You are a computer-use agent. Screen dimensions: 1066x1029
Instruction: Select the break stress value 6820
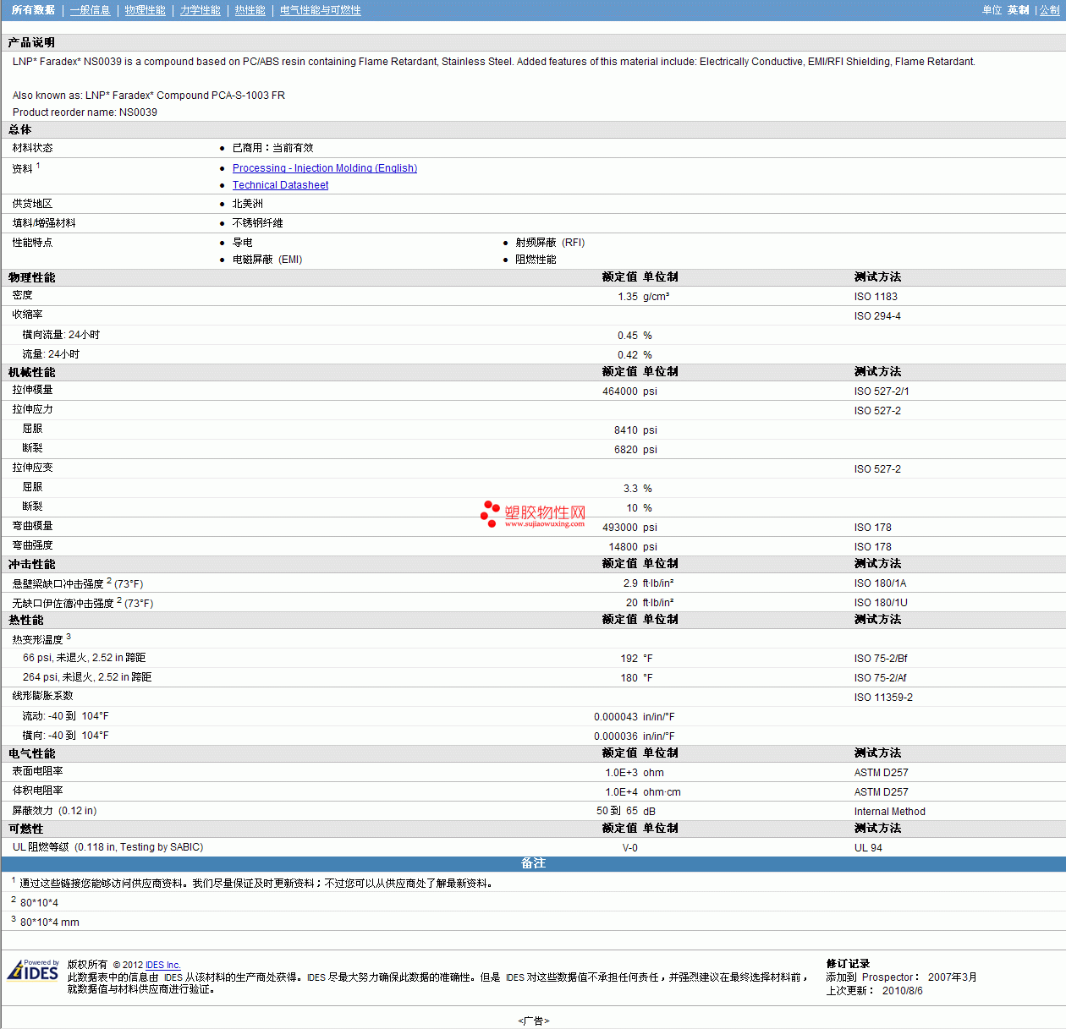click(x=626, y=450)
